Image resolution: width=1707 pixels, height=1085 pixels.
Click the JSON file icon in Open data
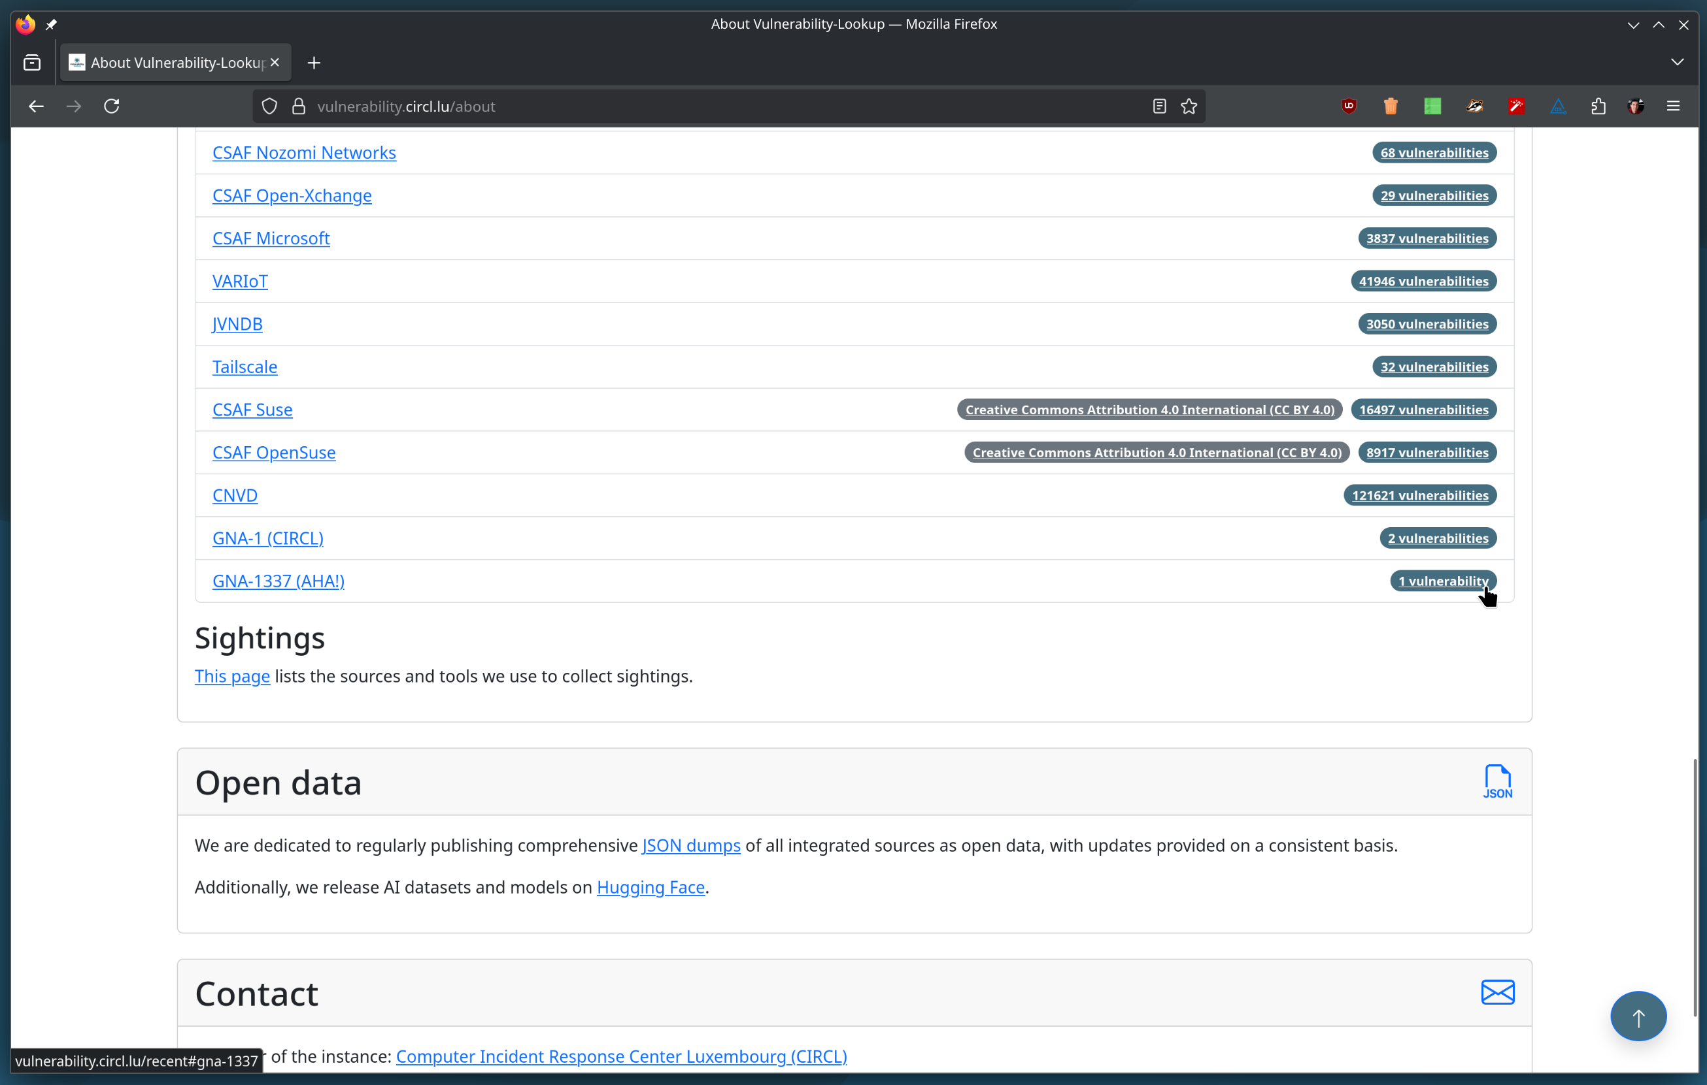tap(1497, 781)
